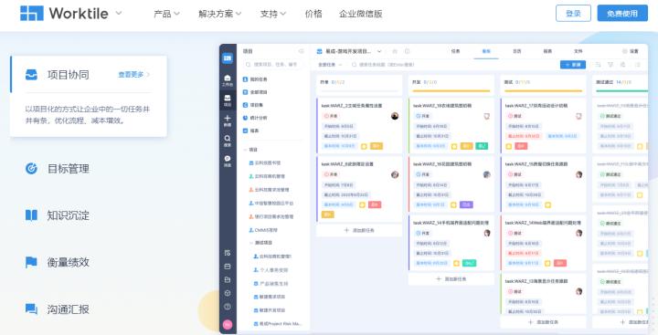Add a new task under the 开发 column

[x=451, y=278]
